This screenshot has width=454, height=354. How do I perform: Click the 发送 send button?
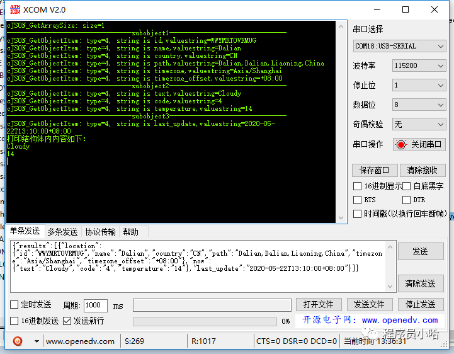click(x=420, y=251)
